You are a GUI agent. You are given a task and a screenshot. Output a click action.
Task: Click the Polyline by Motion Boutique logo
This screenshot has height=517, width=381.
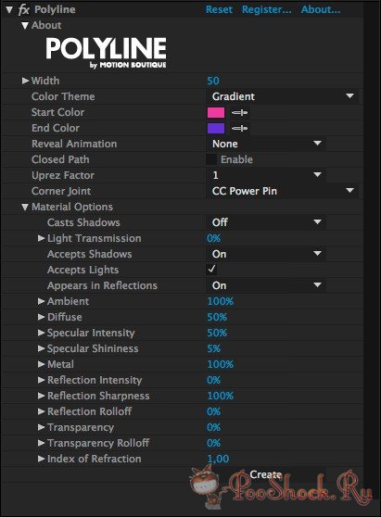(106, 53)
